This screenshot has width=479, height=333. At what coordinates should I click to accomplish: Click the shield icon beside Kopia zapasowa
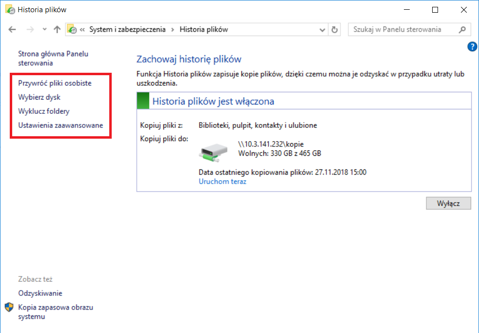coord(9,307)
